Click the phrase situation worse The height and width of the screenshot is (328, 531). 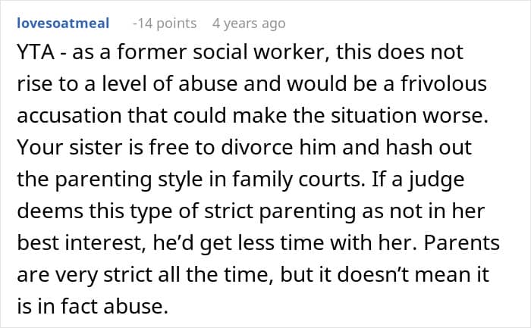pyautogui.click(x=410, y=116)
